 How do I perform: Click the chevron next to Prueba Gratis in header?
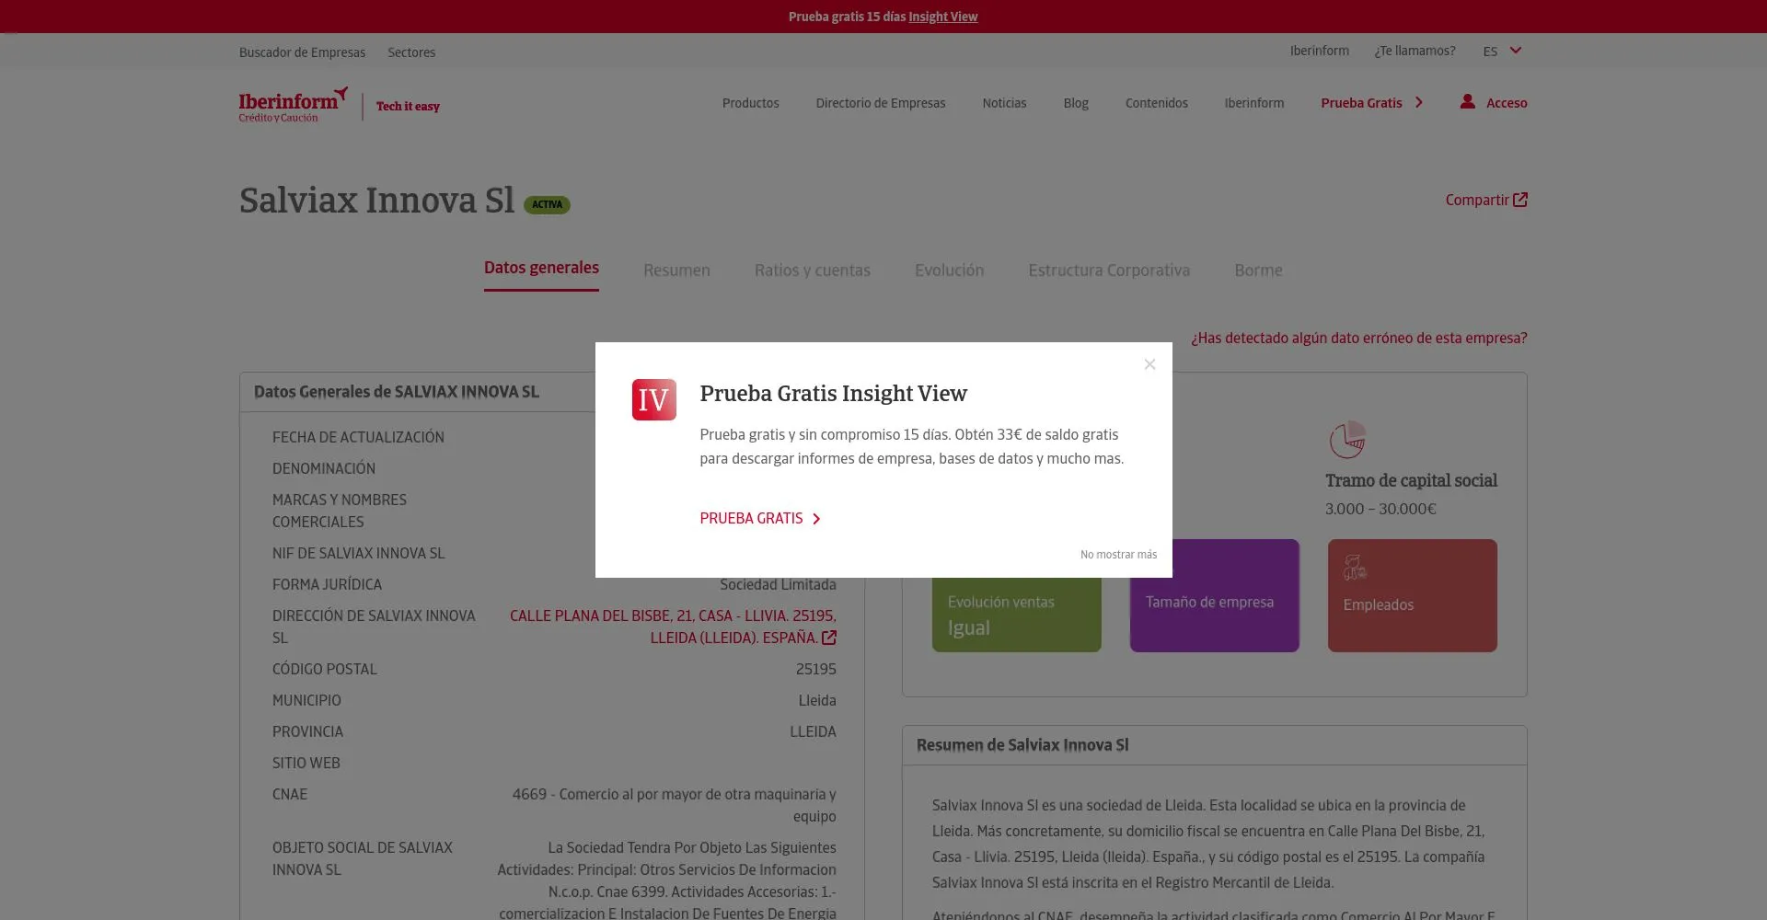pos(1418,102)
